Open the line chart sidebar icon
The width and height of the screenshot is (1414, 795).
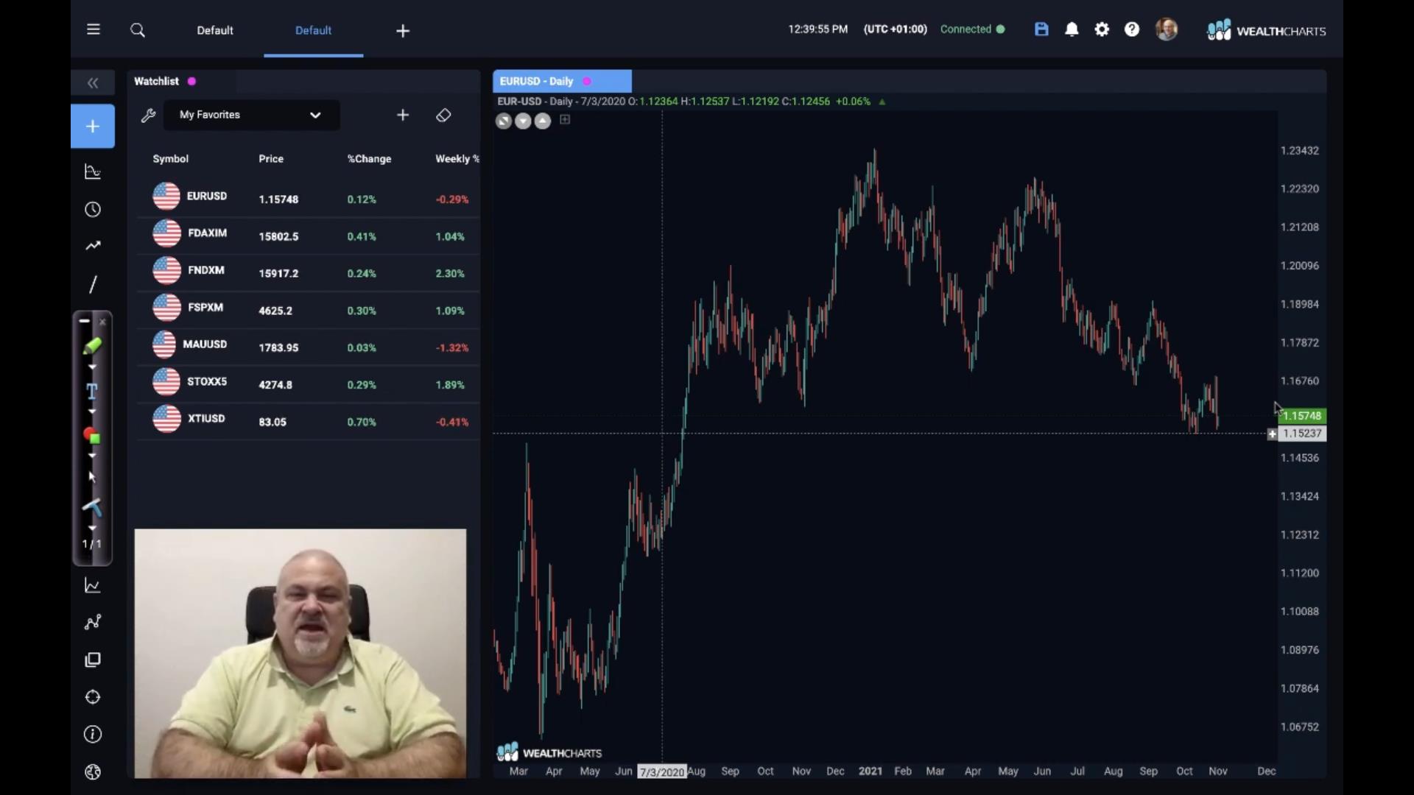point(93,586)
